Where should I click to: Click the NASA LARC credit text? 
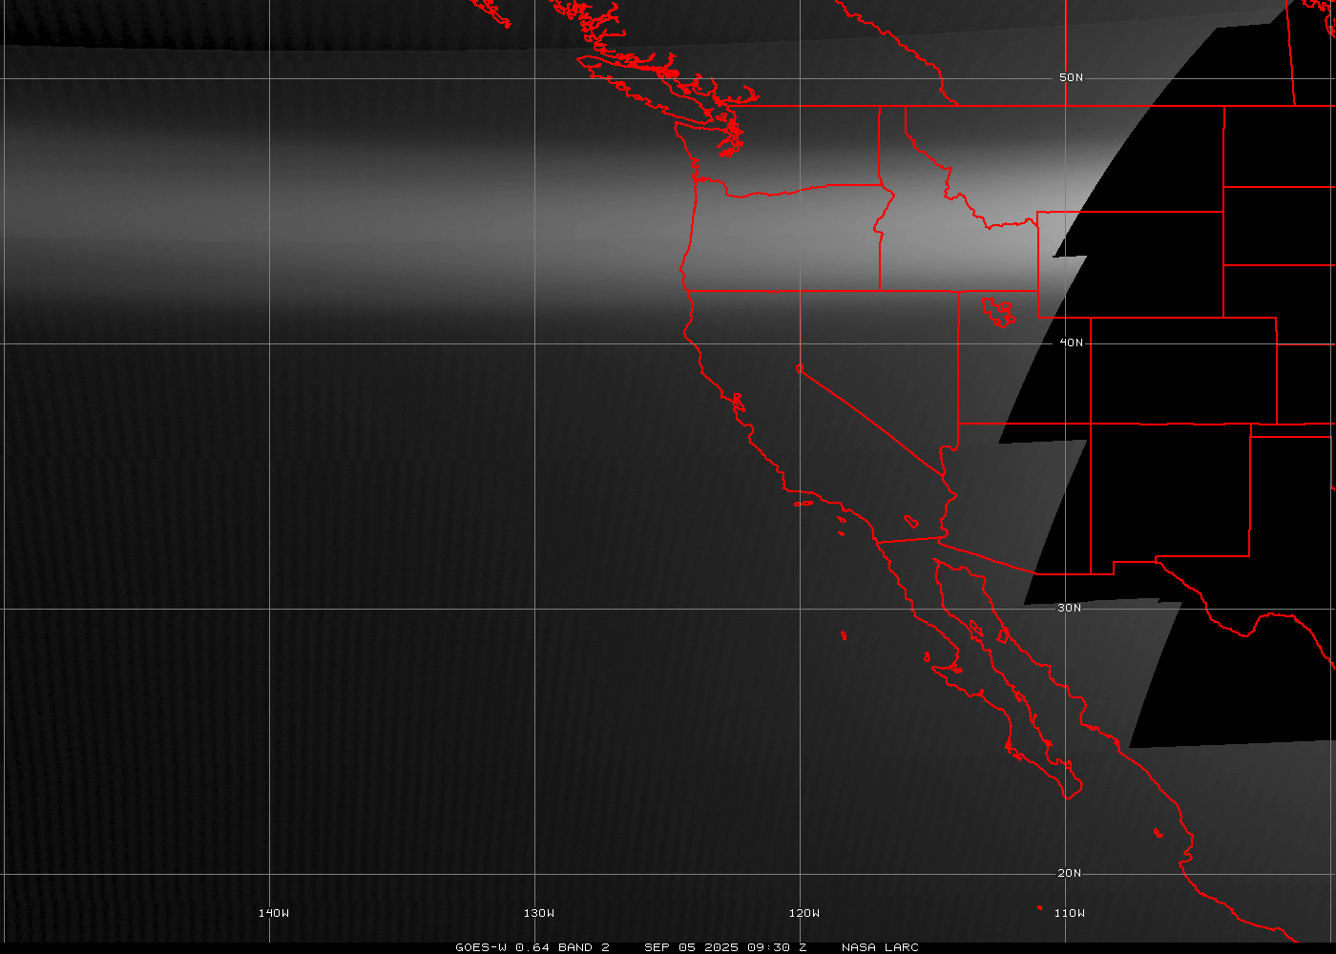coord(880,947)
